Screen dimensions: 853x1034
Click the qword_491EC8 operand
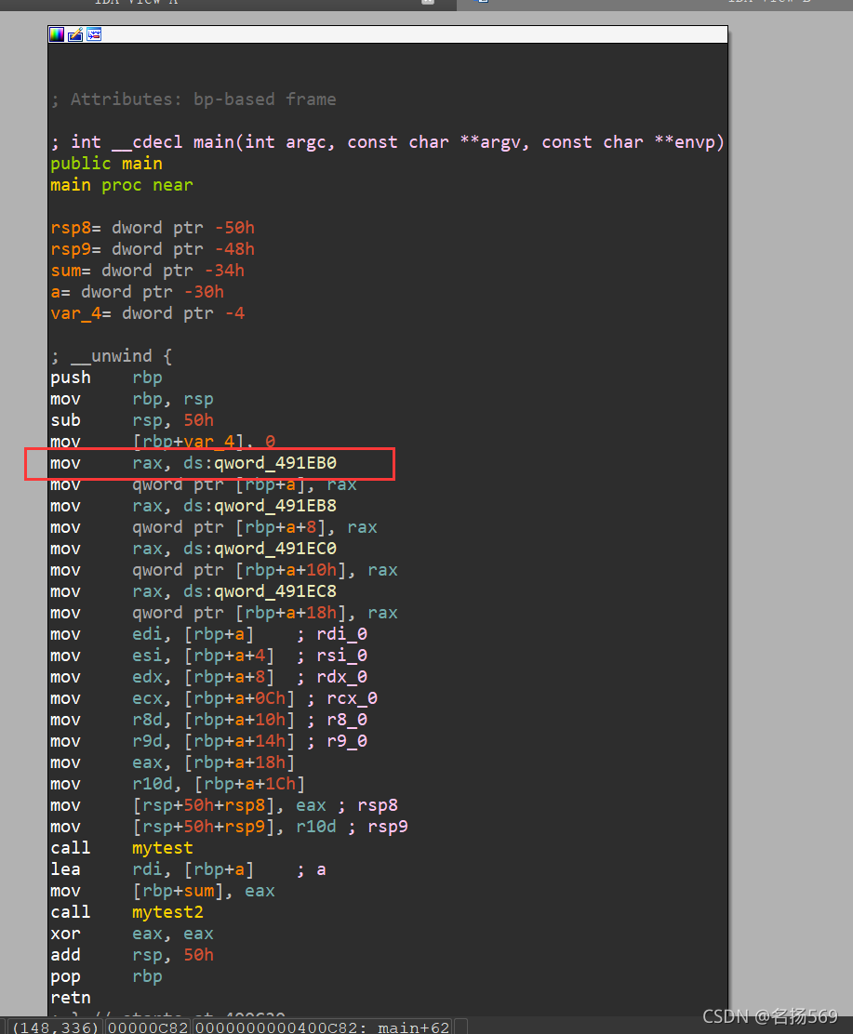(275, 591)
